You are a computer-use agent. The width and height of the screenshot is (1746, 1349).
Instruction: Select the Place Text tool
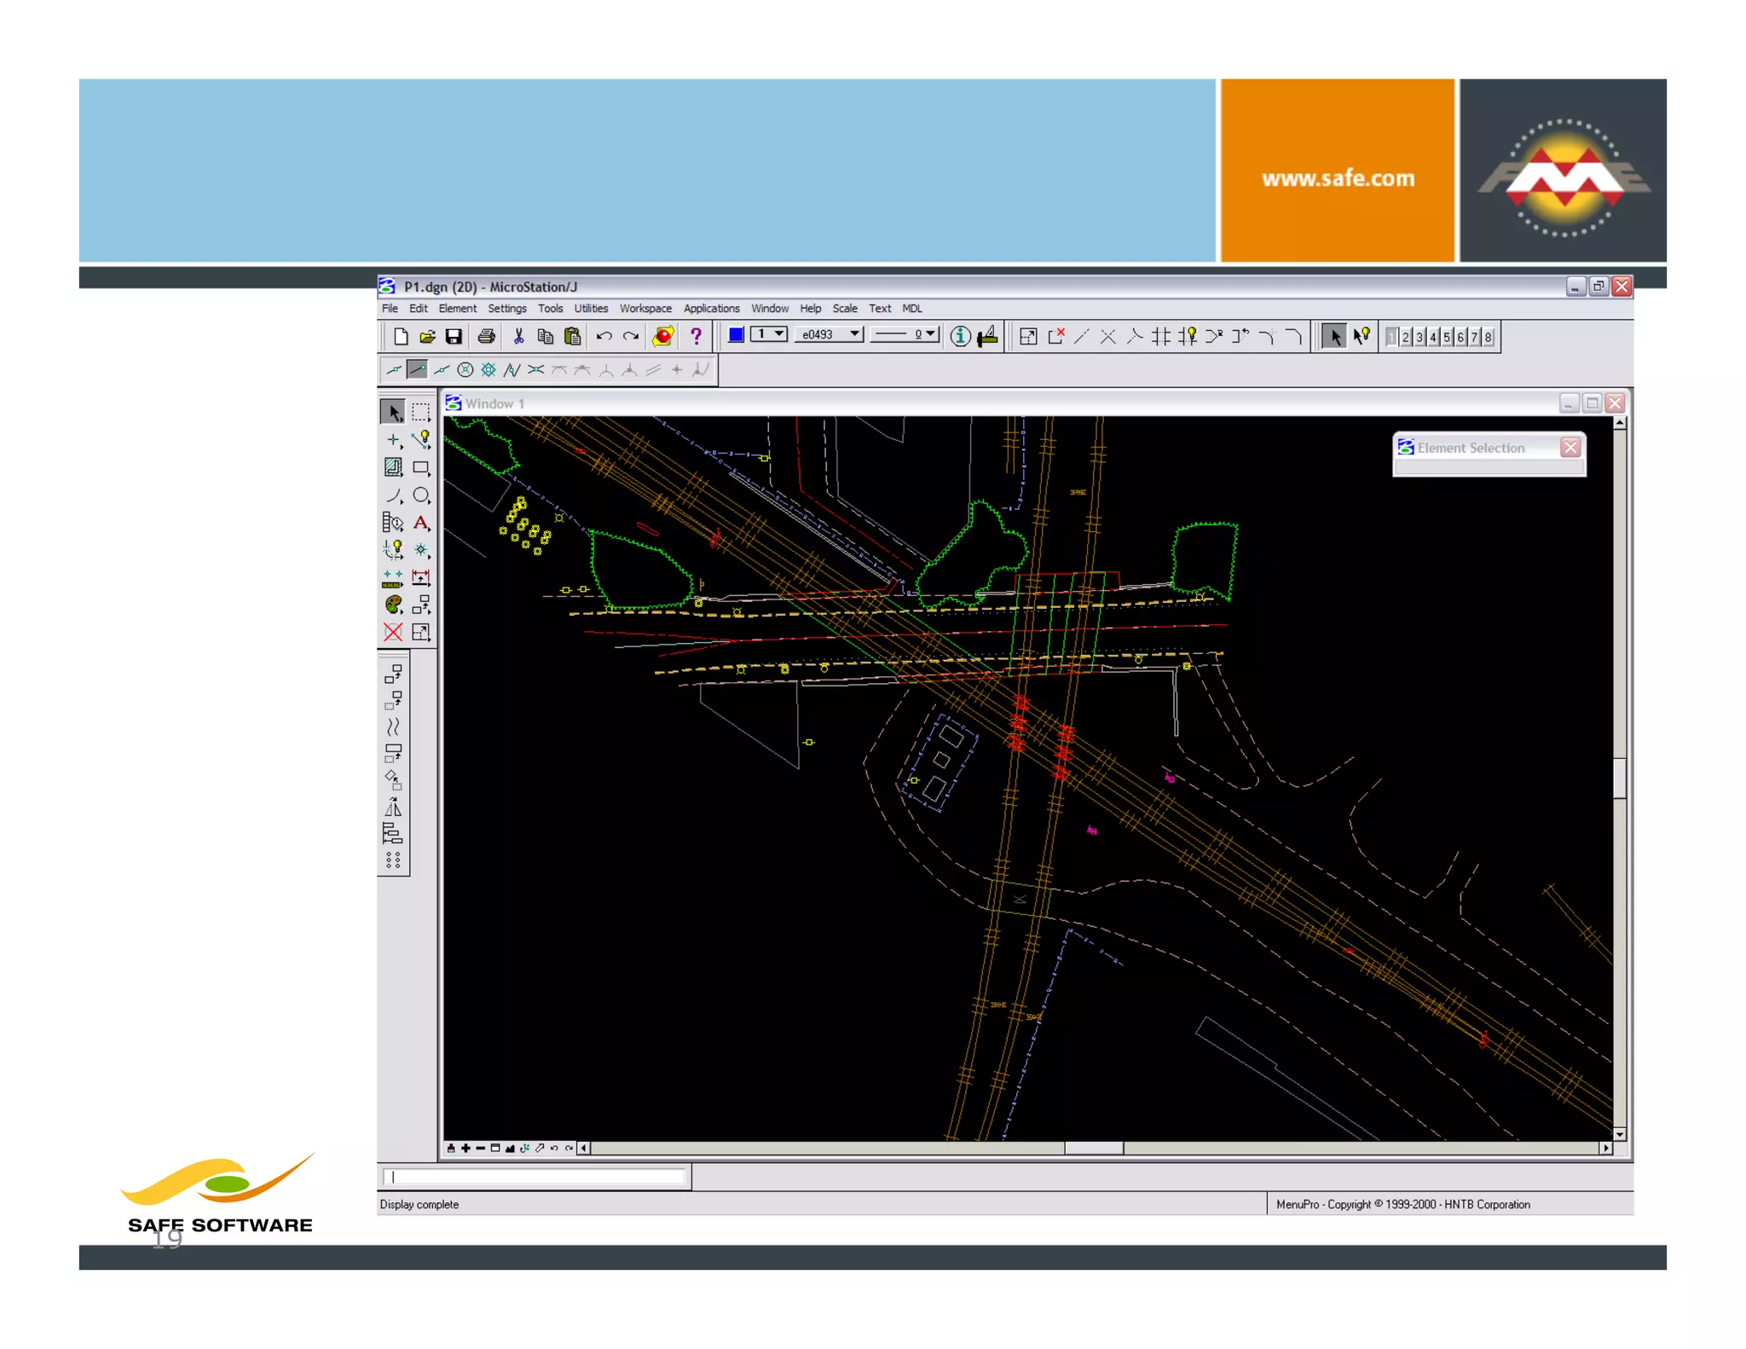[x=421, y=523]
